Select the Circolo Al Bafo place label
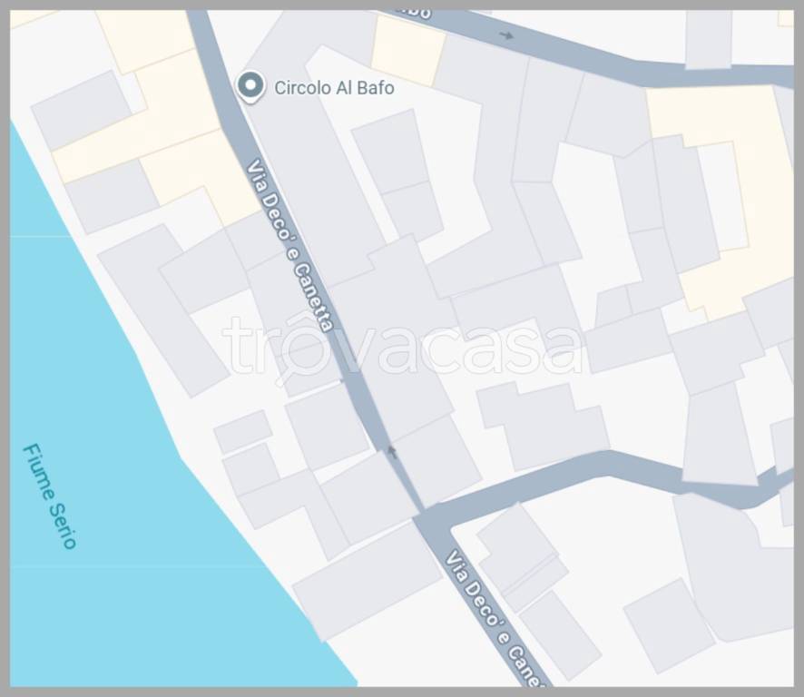This screenshot has width=804, height=697. pyautogui.click(x=334, y=88)
